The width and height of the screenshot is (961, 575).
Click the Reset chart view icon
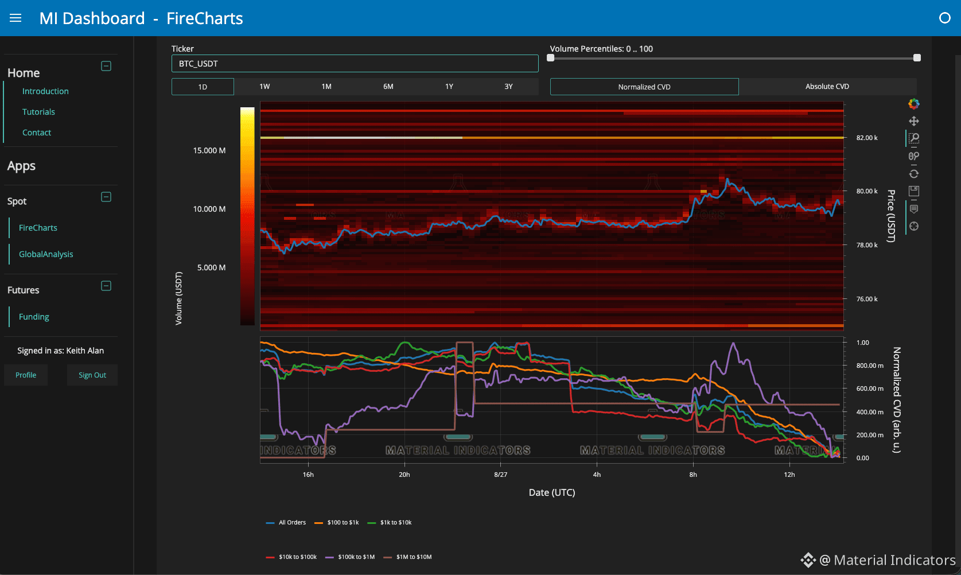point(914,174)
